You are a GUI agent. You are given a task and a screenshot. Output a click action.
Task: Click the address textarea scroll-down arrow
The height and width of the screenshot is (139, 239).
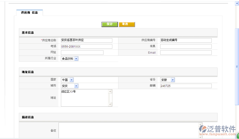pyautogui.click(x=110, y=104)
